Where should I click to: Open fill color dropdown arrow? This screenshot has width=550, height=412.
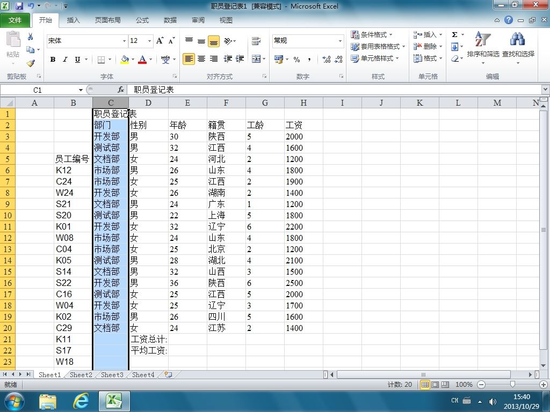pyautogui.click(x=133, y=60)
